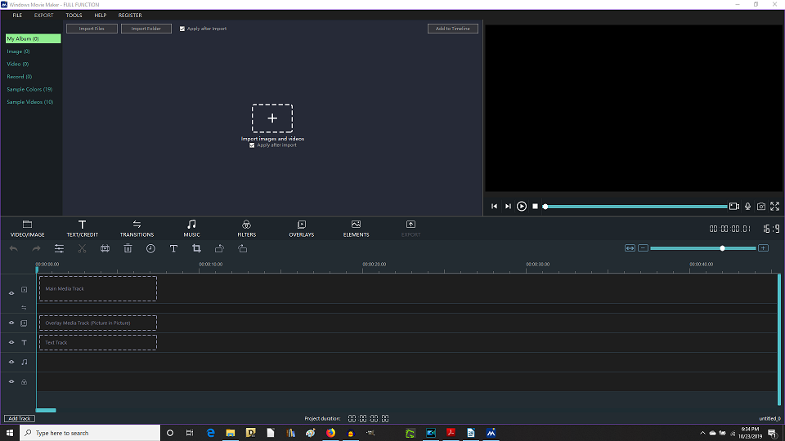
Task: Click the filter track icon in the bottom row
Action: click(x=24, y=381)
